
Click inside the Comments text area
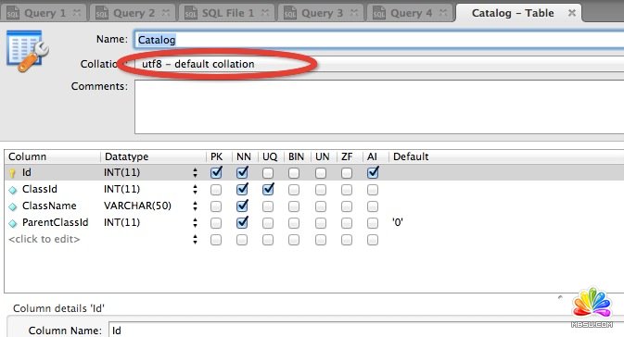tap(379, 106)
